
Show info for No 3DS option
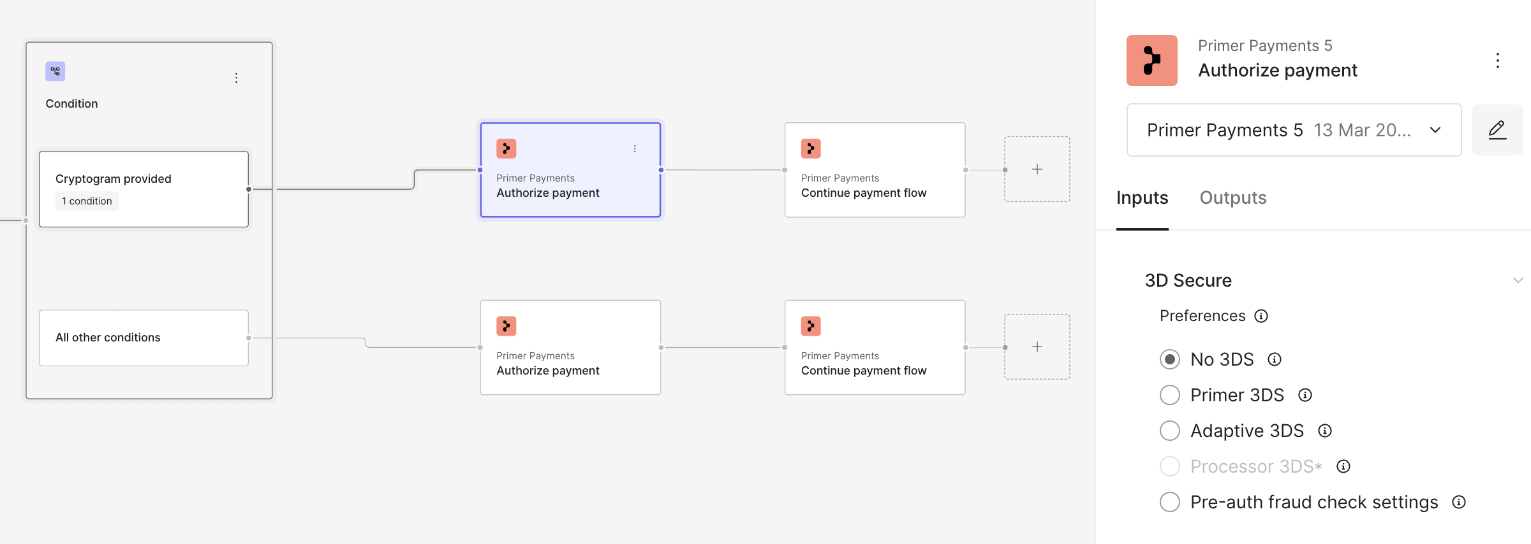[x=1275, y=359]
